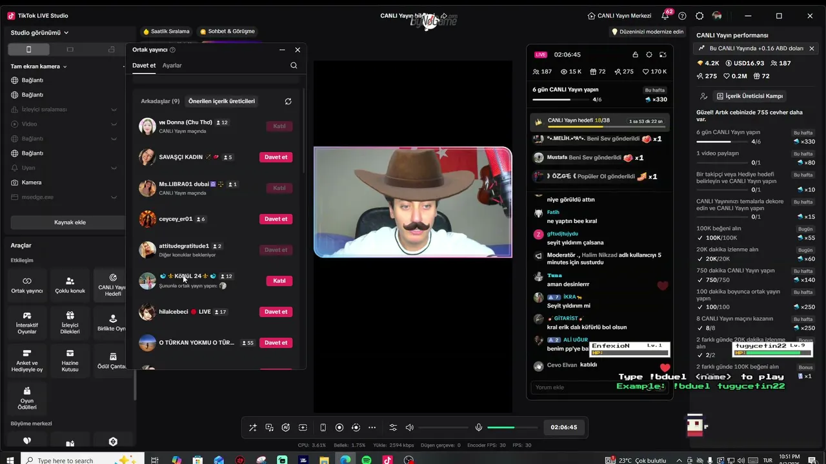
Task: Click the help icon beside Ortak yayıncı
Action: (172, 50)
